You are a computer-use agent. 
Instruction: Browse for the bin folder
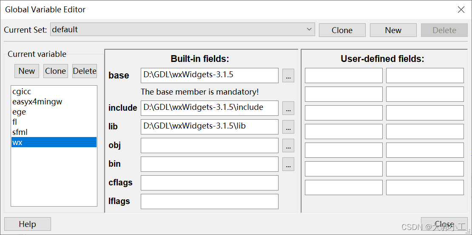[288, 164]
